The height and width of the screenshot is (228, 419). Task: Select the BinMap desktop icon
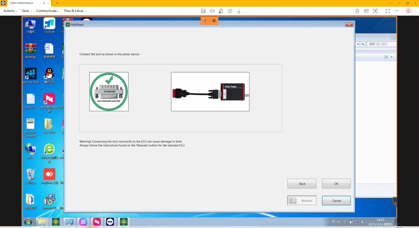(31, 50)
